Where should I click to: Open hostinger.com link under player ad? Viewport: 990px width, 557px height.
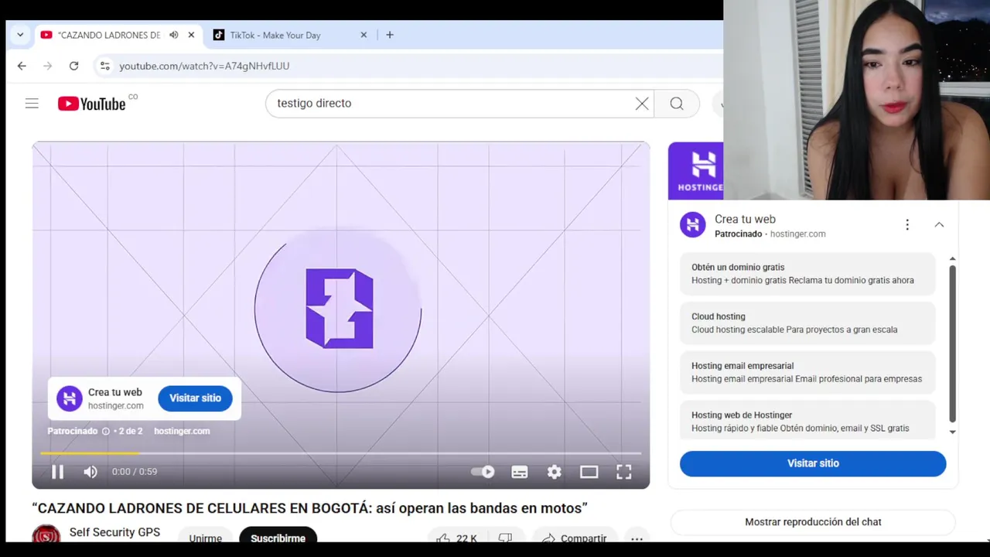pos(182,431)
